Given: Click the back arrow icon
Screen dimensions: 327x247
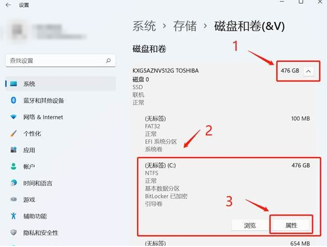Looking at the screenshot, I should click(x=8, y=5).
